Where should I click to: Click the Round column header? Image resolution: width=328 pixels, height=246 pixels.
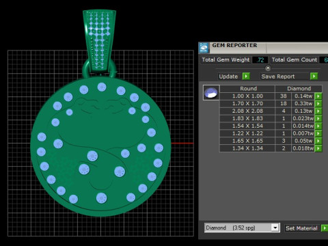pos(248,89)
